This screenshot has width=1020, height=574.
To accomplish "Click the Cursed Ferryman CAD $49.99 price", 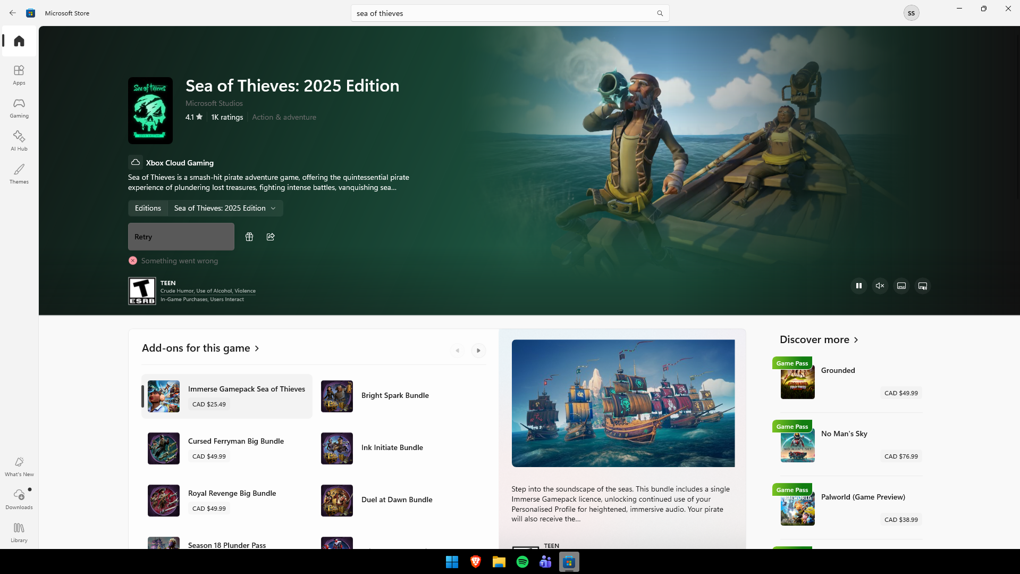I will pos(209,456).
